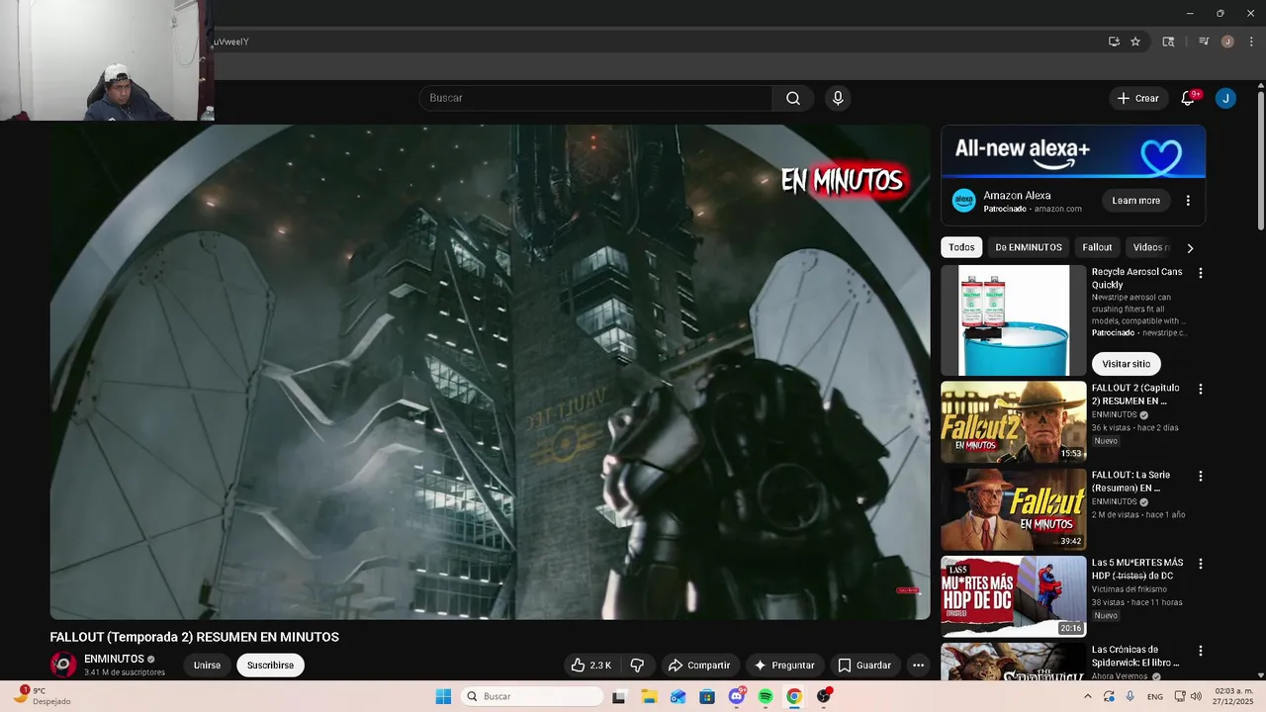The width and height of the screenshot is (1266, 712).
Task: Activate voice search microphone on YouTube
Action: [838, 98]
